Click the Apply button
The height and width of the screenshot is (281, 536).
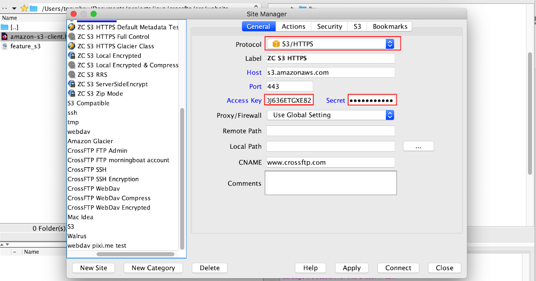[x=352, y=268]
